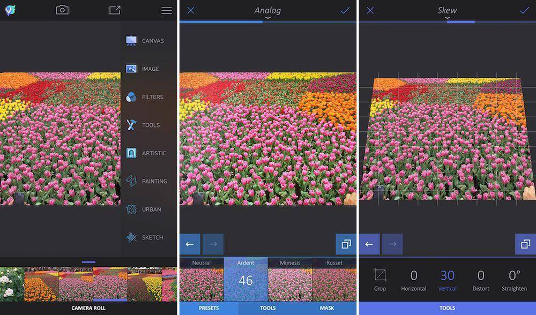Undo with back arrow in Analog panel
This screenshot has width=536, height=315.
coord(190,244)
